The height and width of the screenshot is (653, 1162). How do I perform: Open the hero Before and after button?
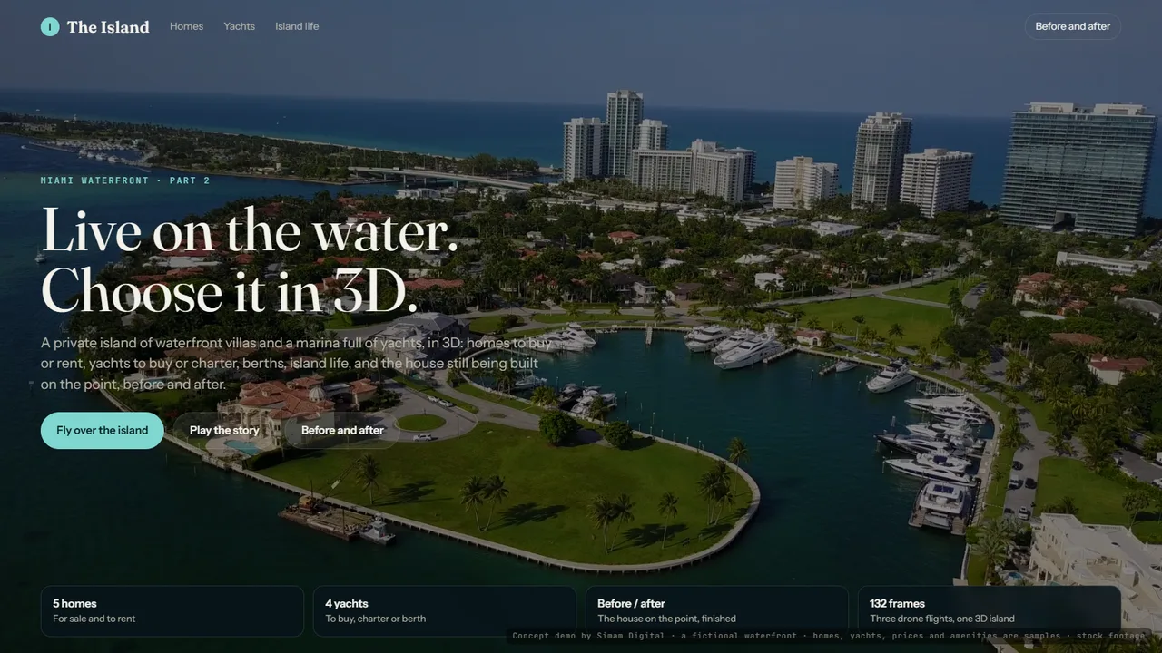[x=342, y=431]
